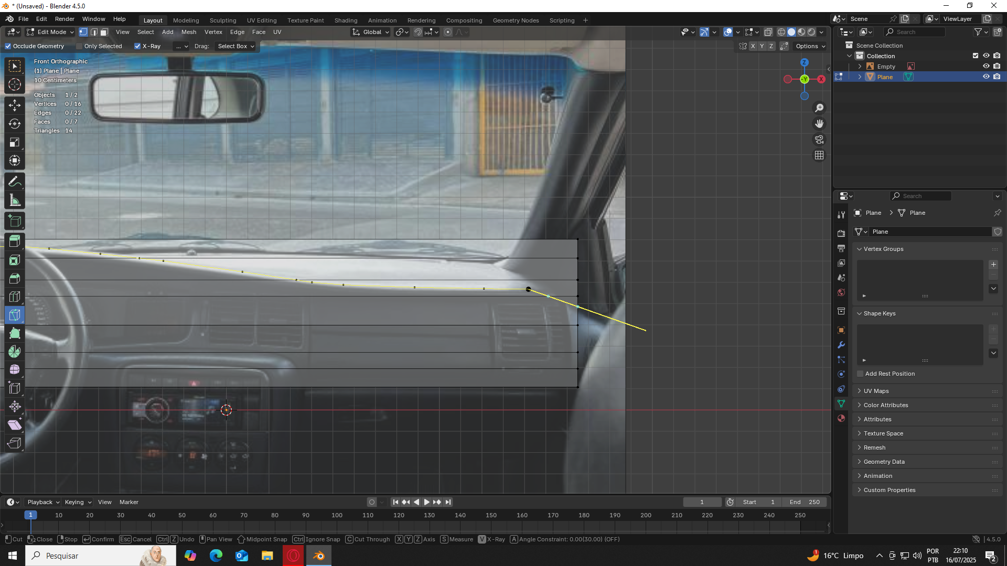Select the Loop Cut tool

click(15, 297)
